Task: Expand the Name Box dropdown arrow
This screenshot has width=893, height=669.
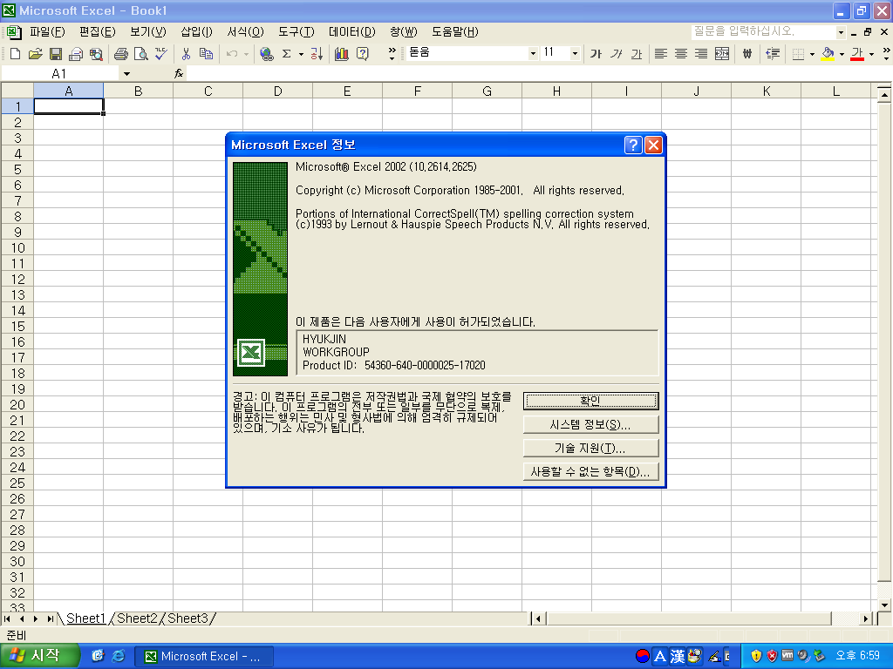Action: point(126,73)
